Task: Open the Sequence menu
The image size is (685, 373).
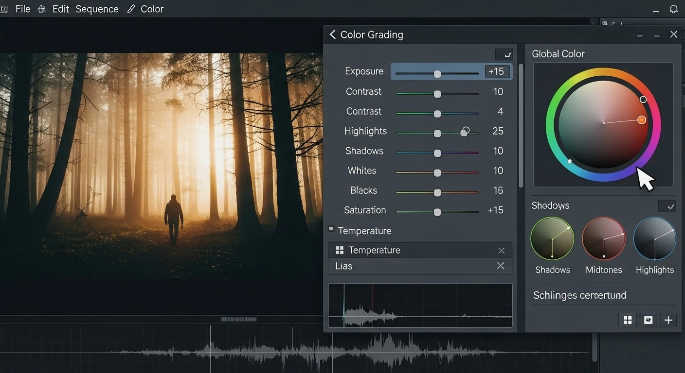Action: coord(97,9)
